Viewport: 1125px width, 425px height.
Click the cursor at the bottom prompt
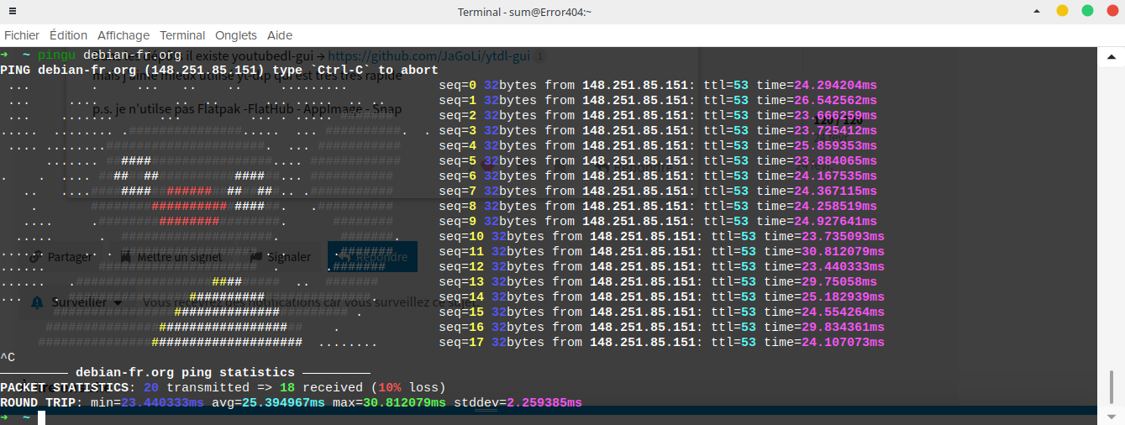click(x=41, y=417)
